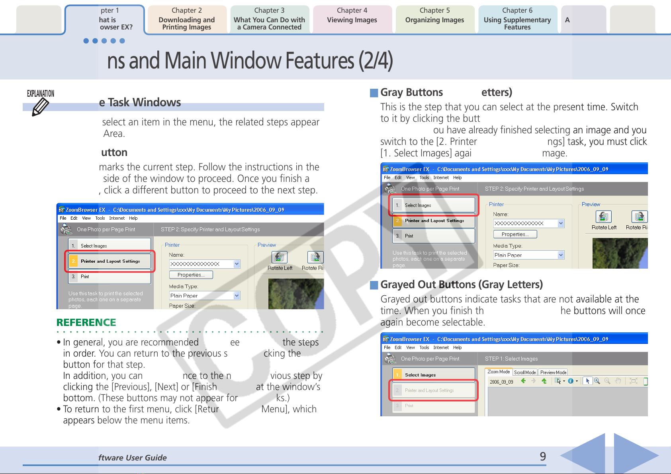The height and width of the screenshot is (474, 671).
Task: Switch to the Scroll Mode tab
Action: [524, 373]
